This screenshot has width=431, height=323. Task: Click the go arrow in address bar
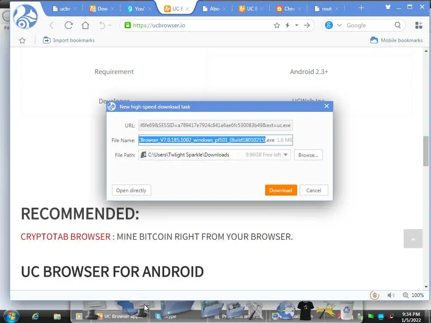[307, 25]
